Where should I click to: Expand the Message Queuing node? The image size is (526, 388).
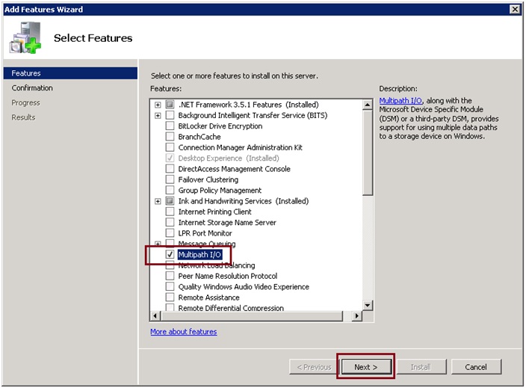pos(158,244)
